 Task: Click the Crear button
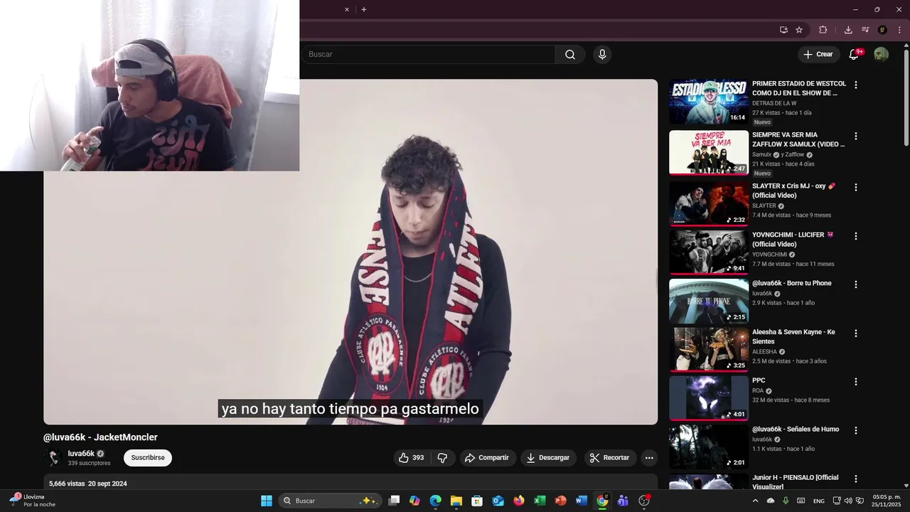[818, 55]
